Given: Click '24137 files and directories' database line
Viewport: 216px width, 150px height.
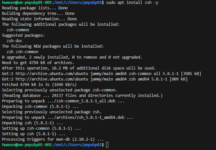Looking at the screenshot, I should pyautogui.click(x=82, y=96).
